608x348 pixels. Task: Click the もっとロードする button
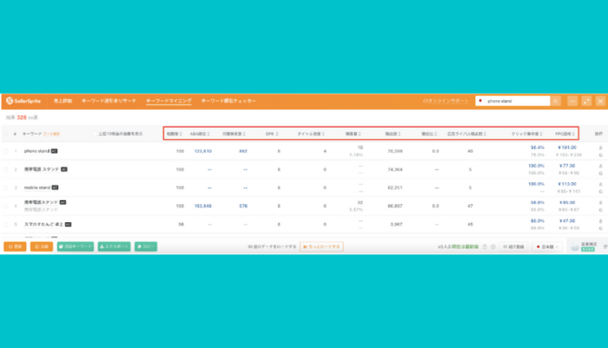click(322, 246)
